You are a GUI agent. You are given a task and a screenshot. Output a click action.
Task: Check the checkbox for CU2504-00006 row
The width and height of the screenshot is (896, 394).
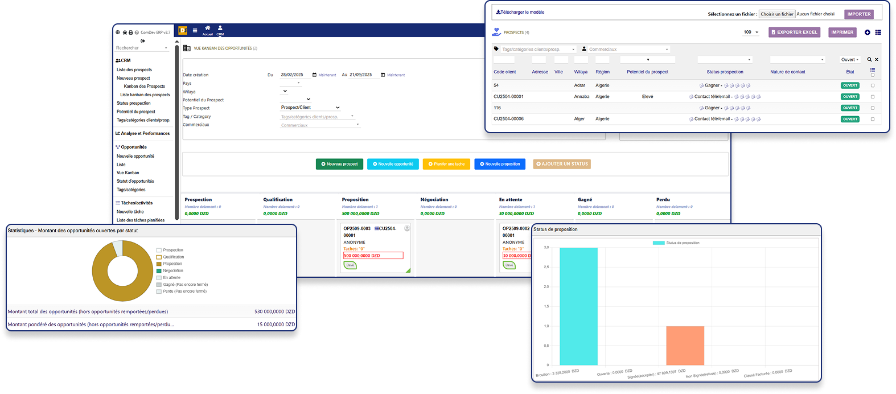(873, 119)
